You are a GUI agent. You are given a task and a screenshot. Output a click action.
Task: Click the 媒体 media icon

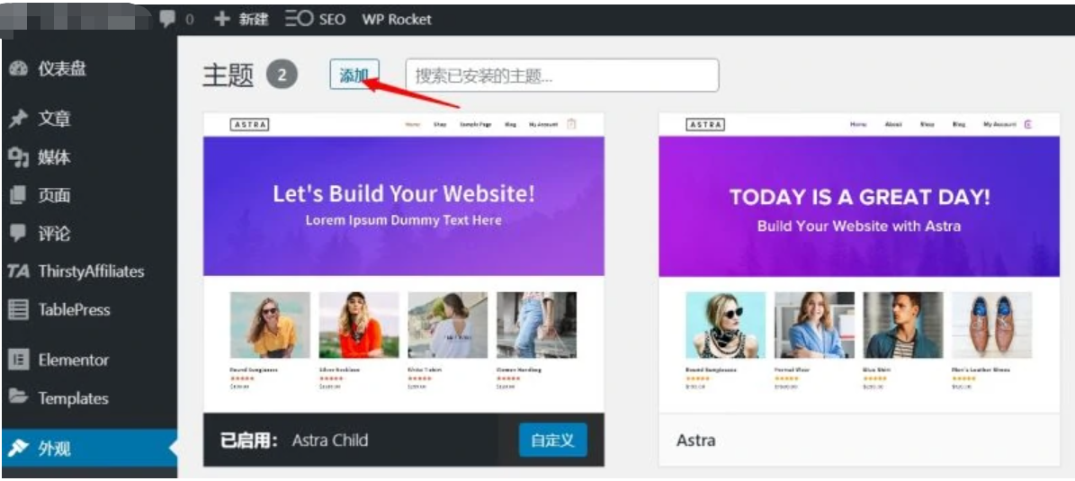pyautogui.click(x=19, y=157)
